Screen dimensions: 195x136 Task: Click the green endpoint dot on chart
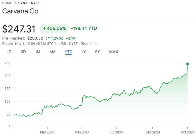pos(188,64)
